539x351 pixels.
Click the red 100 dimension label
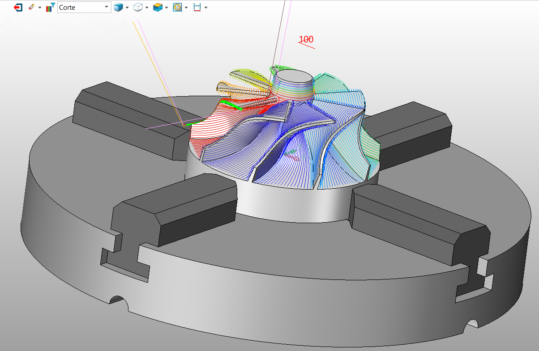point(306,40)
